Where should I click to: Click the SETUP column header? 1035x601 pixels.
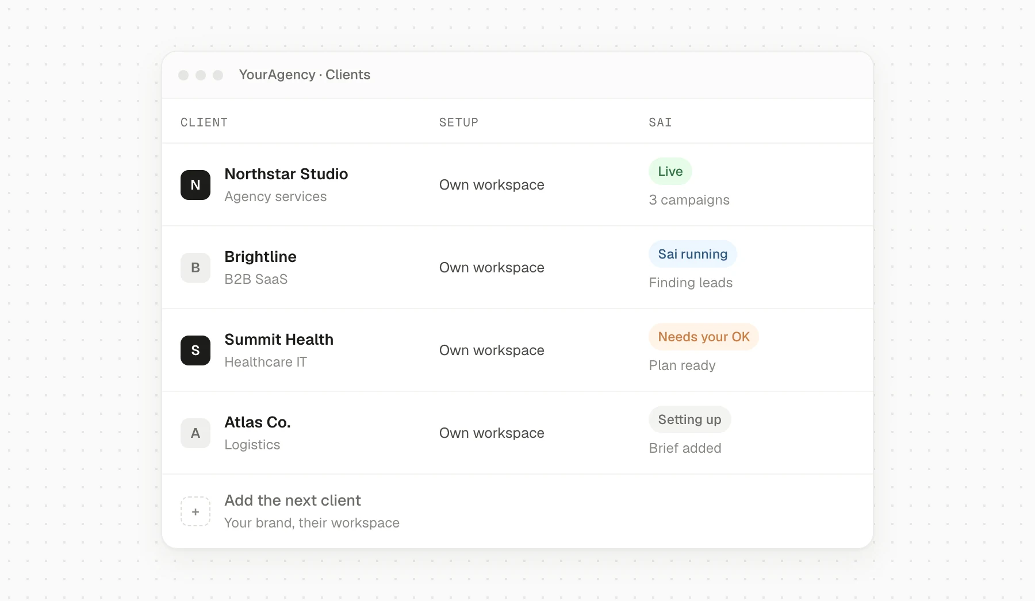(x=459, y=122)
